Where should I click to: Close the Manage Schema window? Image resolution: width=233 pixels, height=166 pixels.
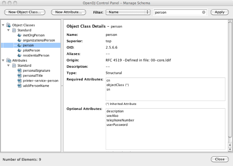point(220,159)
